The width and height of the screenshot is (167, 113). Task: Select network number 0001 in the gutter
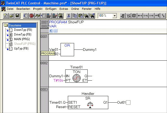[44, 37]
